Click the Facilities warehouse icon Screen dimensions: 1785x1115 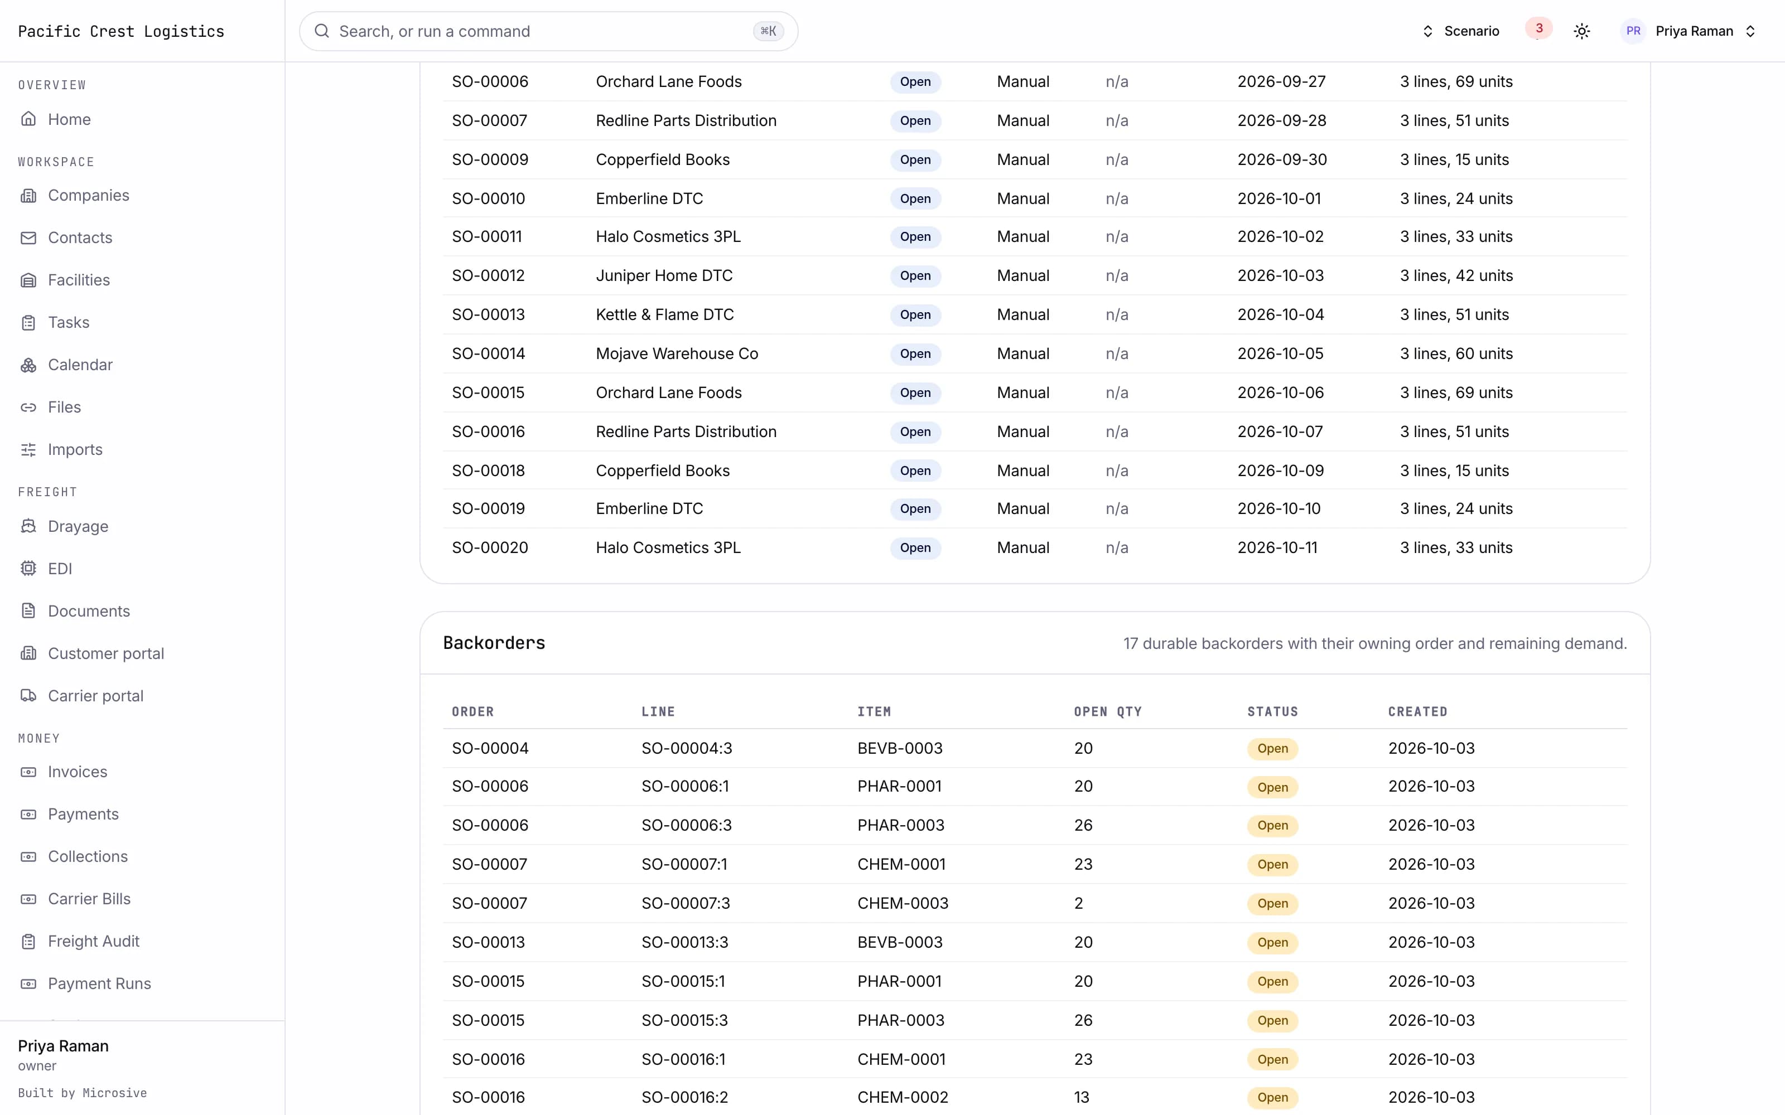point(28,280)
